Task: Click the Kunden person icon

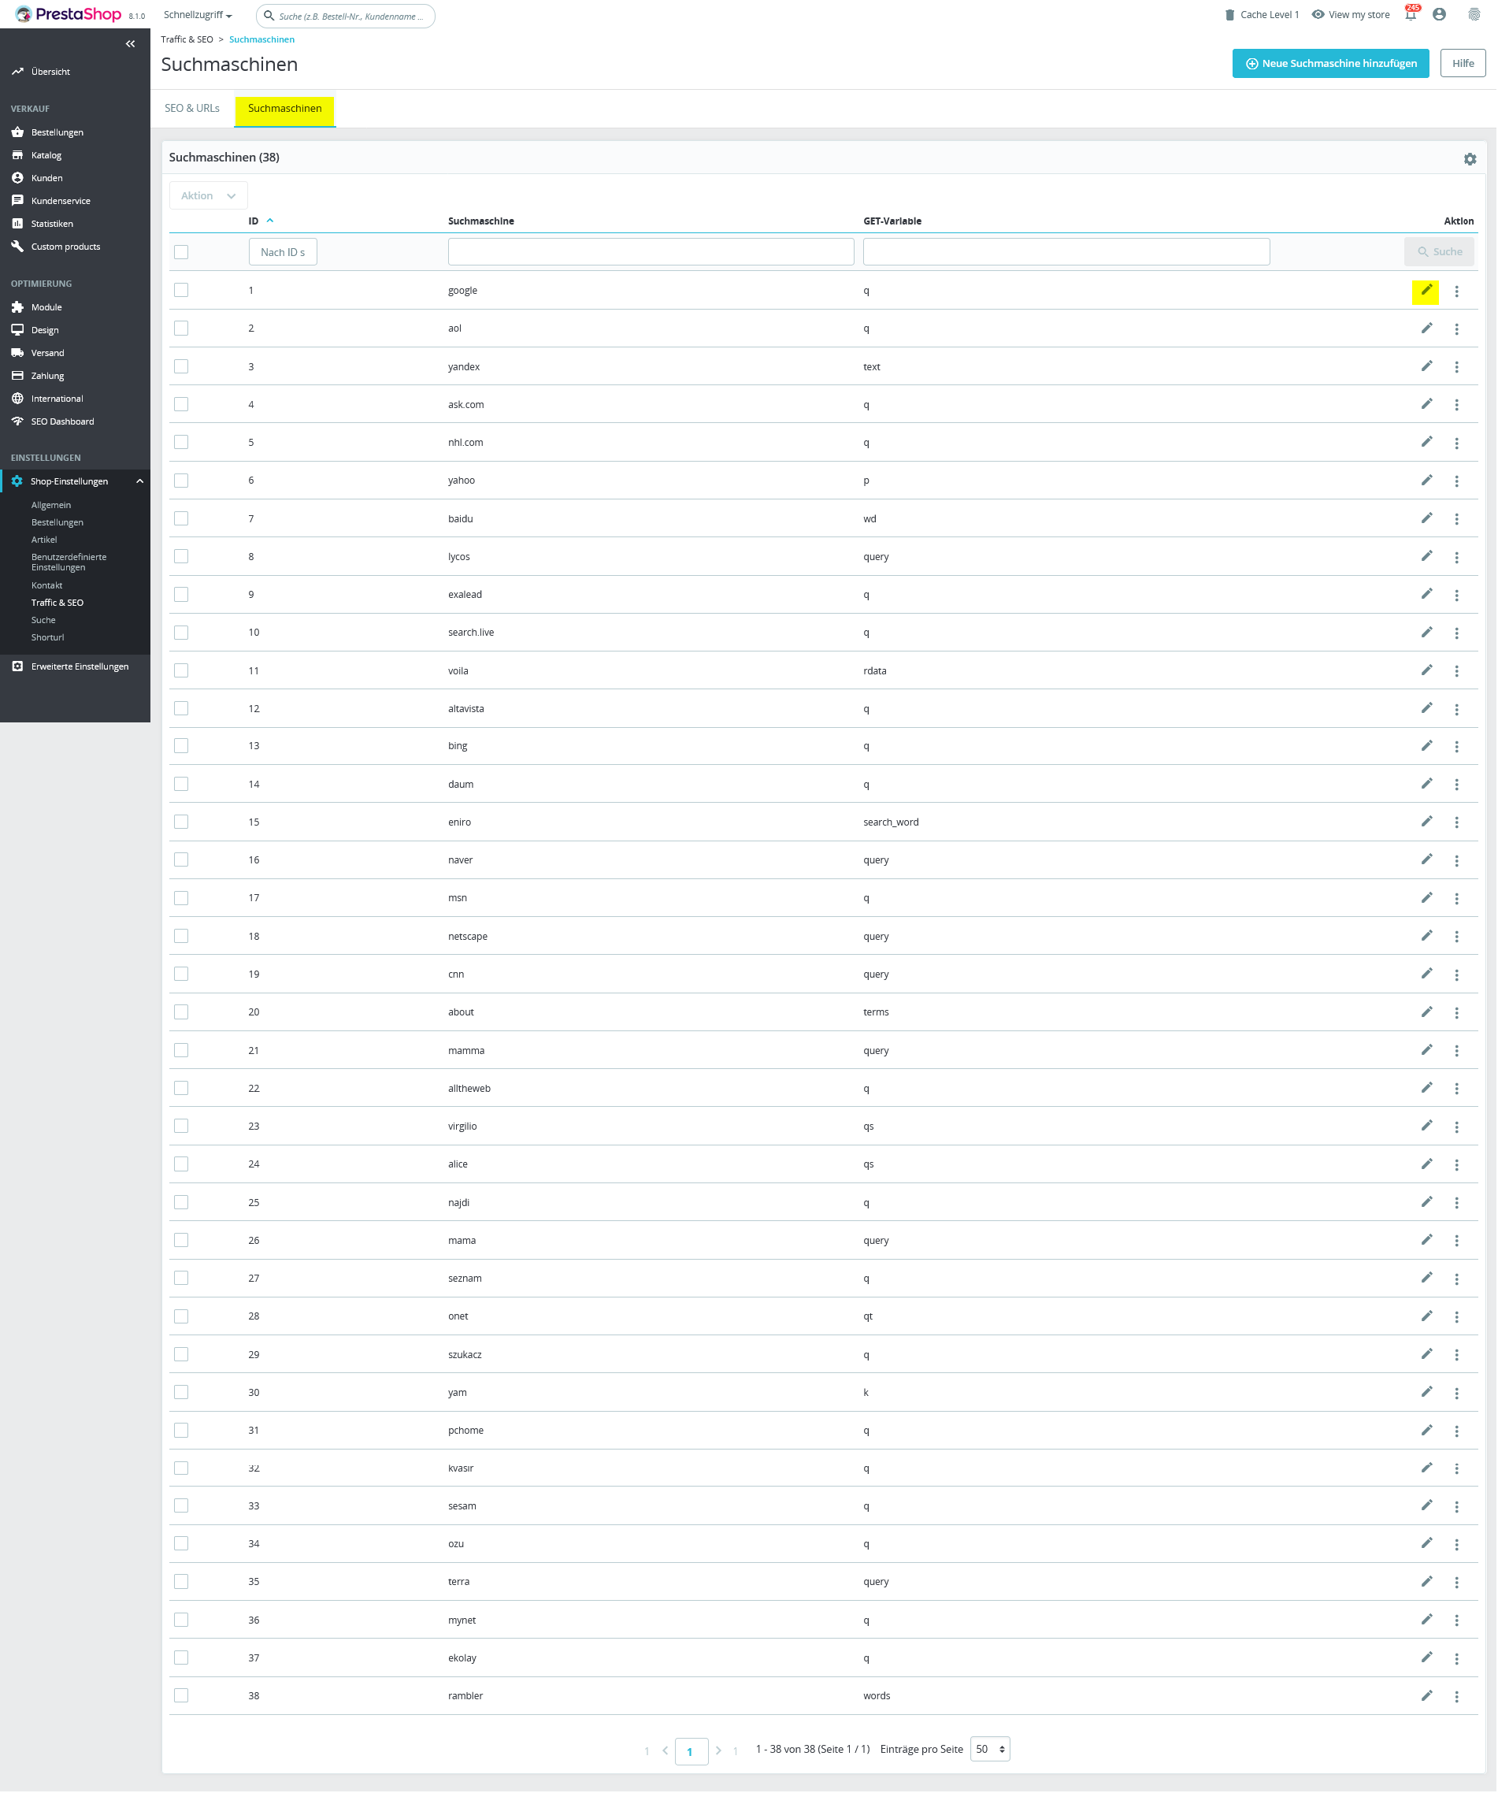Action: click(x=17, y=177)
